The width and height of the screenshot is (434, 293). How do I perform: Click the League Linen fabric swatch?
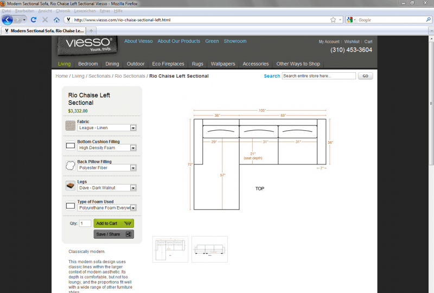click(x=71, y=125)
